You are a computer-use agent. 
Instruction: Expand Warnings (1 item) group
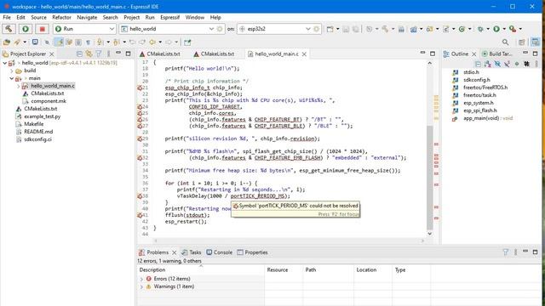click(x=141, y=286)
